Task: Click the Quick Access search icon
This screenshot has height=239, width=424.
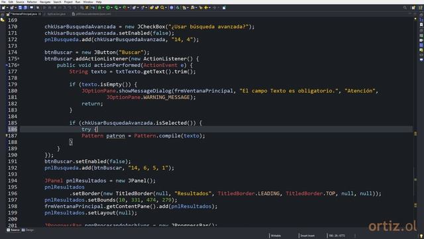Action: tap(405, 7)
